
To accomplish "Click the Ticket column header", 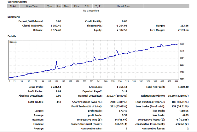I will [x=13, y=6].
